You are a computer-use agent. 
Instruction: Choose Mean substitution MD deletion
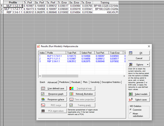131,114
